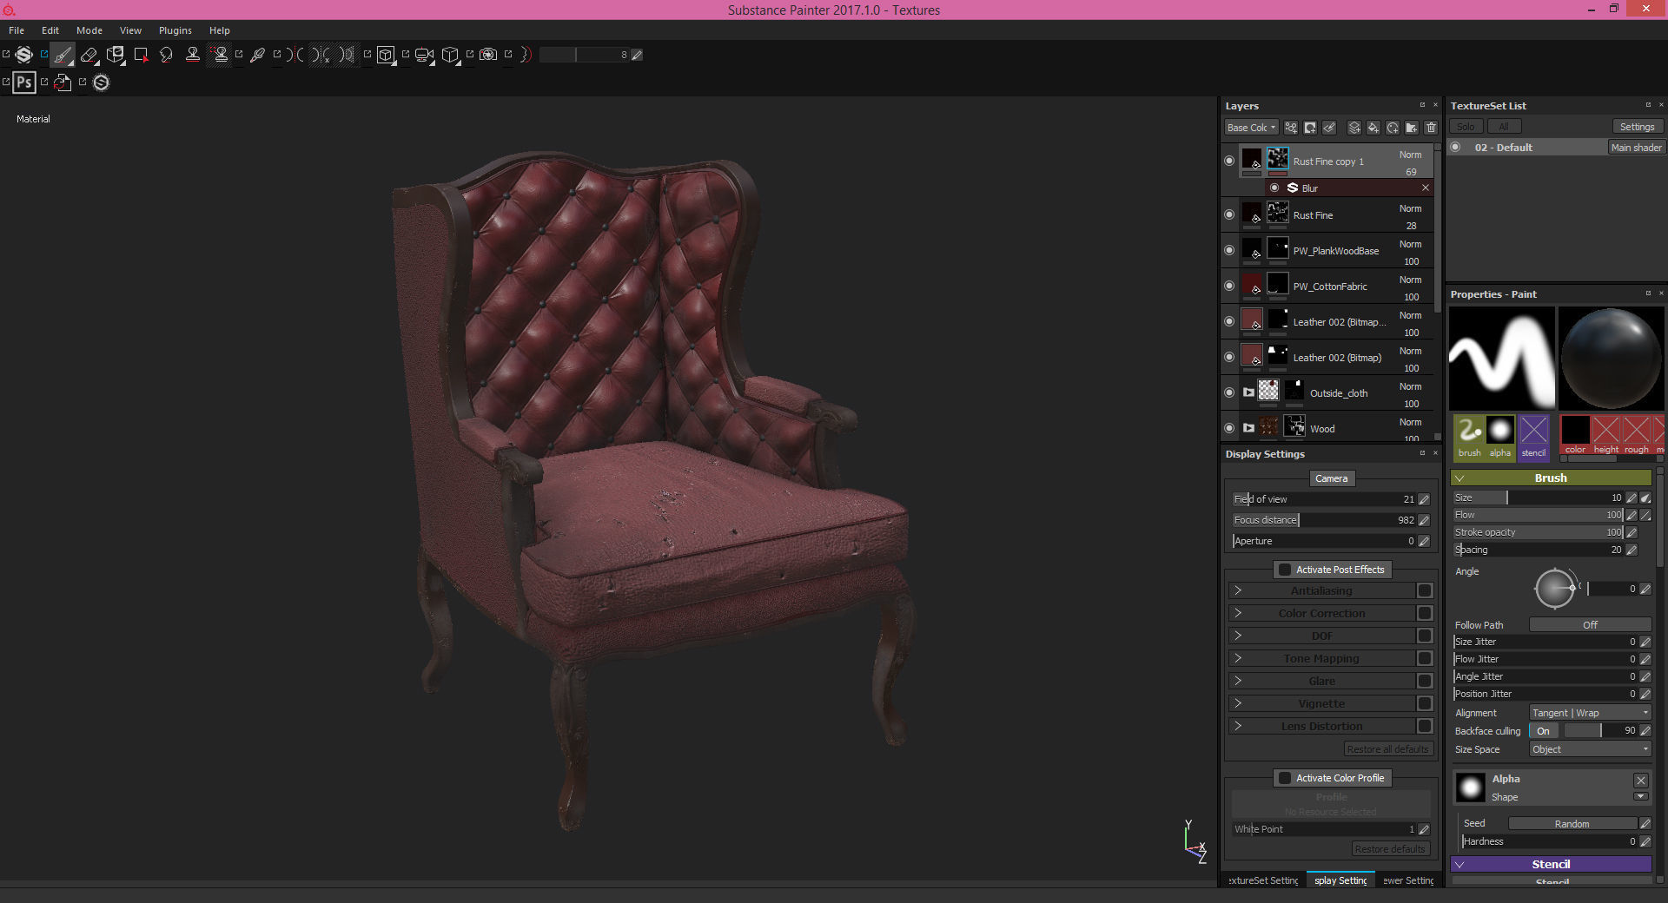Expand the Color Correction section

pyautogui.click(x=1238, y=613)
